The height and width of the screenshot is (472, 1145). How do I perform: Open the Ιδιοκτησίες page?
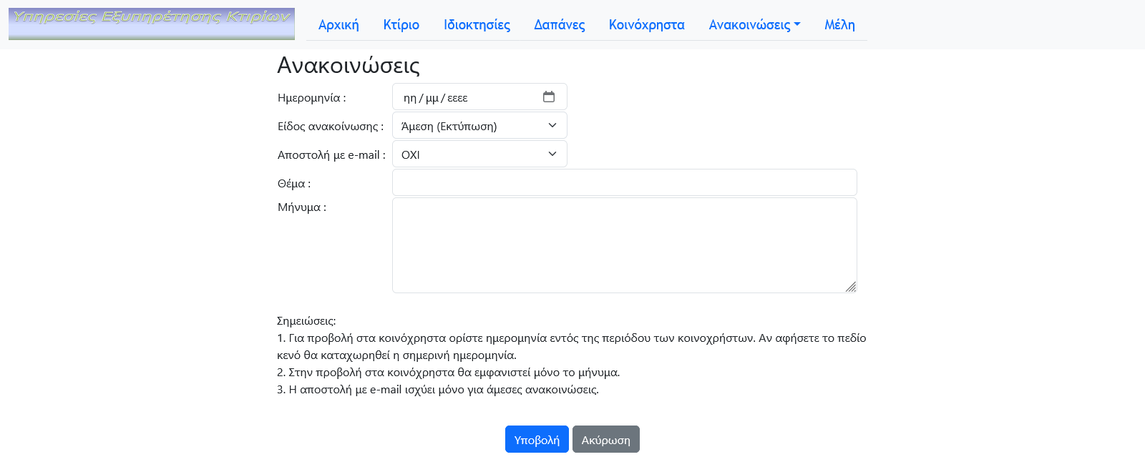[477, 24]
